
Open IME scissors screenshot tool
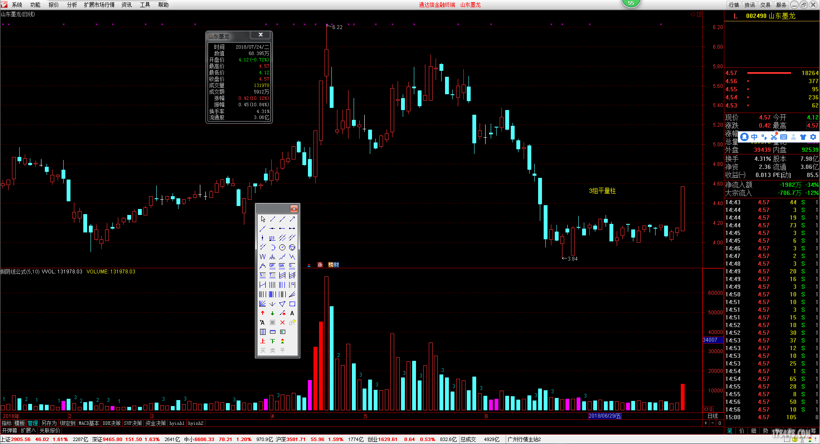pyautogui.click(x=773, y=137)
